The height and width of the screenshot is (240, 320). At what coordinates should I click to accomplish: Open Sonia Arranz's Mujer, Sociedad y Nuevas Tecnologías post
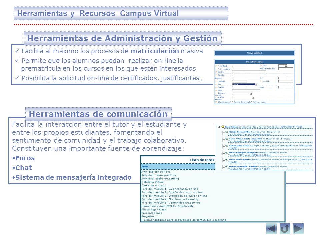[259, 127]
